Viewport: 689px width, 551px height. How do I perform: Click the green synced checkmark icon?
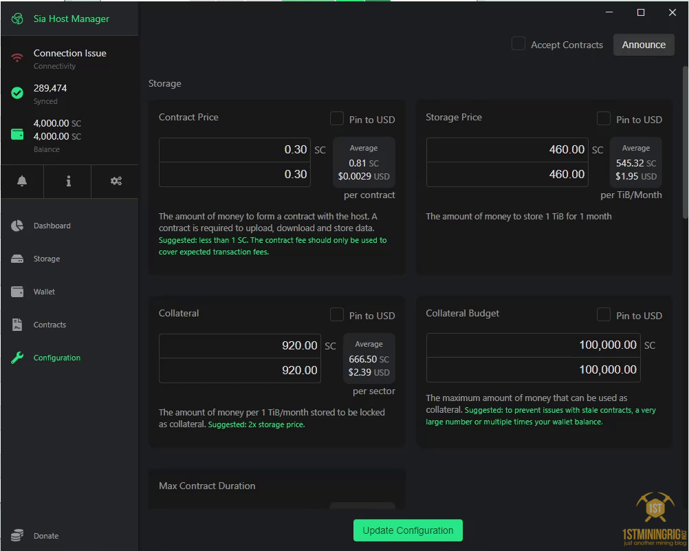tap(17, 93)
